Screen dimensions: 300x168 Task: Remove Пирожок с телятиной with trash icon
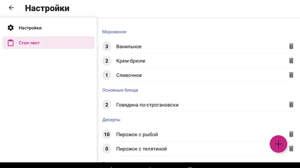click(291, 148)
